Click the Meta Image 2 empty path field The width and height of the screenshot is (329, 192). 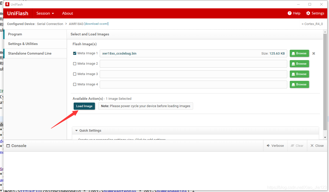(193, 64)
